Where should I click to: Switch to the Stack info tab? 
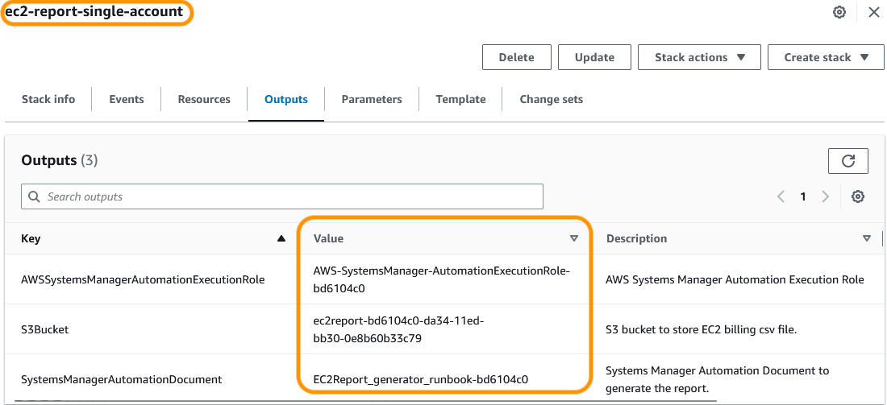[x=48, y=99]
